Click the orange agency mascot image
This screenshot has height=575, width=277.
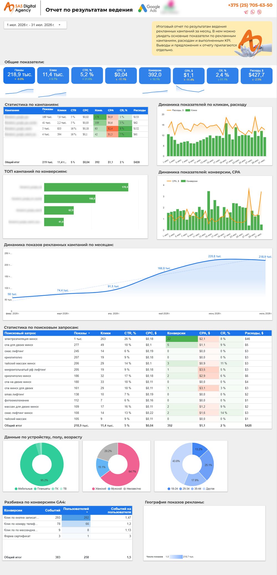tap(249, 43)
